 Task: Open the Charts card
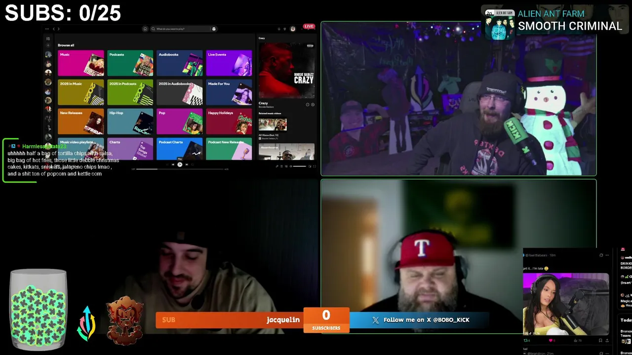(x=130, y=149)
